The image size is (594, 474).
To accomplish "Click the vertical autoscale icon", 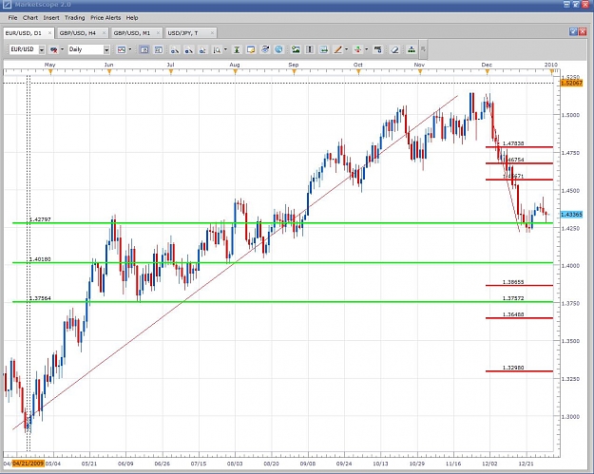I will coord(237,49).
